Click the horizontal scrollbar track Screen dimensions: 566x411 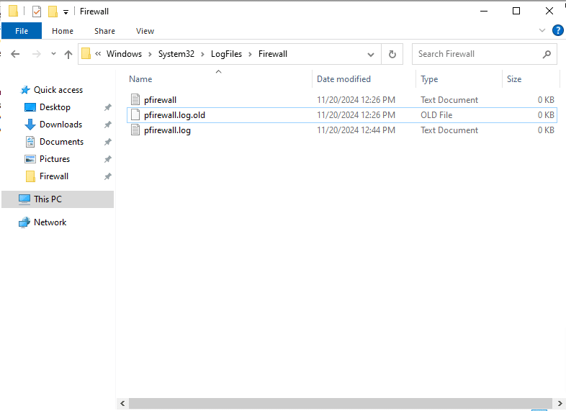324,405
